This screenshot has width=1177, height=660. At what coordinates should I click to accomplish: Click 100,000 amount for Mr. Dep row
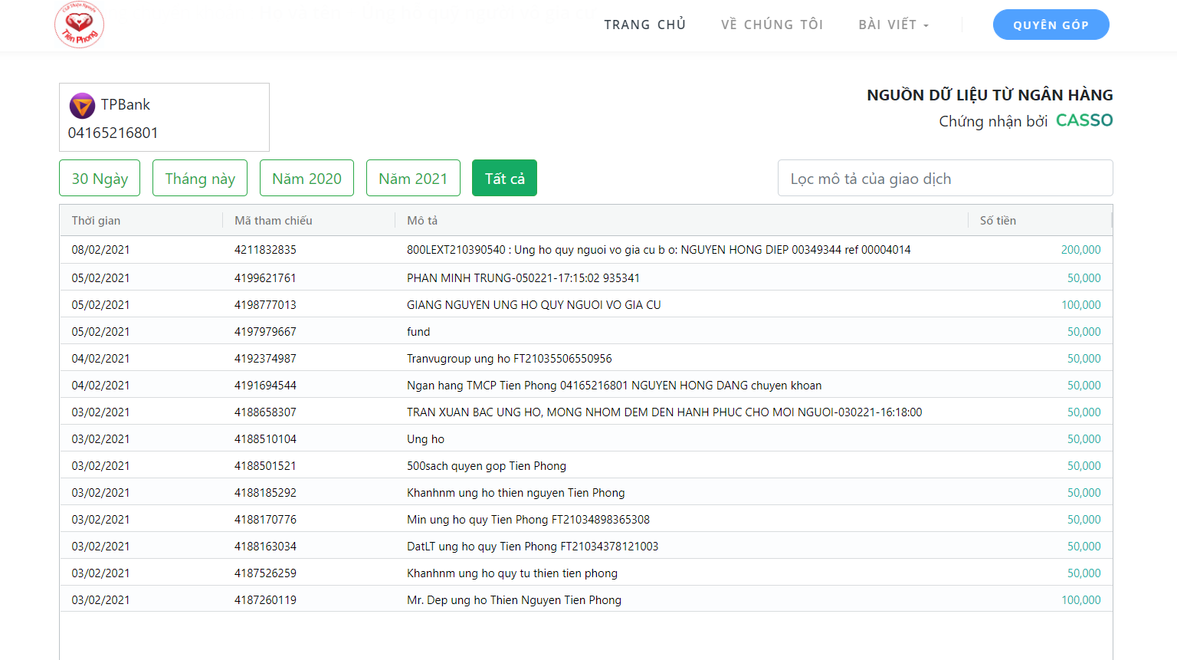click(1080, 600)
